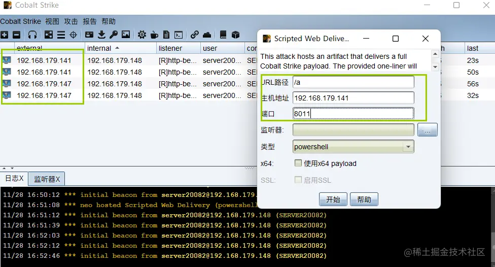
Task: Switch to Target Table crosshair icon
Action: 73,35
